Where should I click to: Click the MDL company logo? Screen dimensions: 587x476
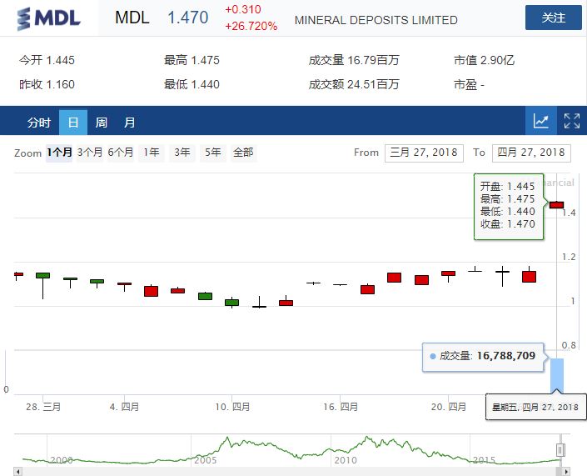coord(48,18)
